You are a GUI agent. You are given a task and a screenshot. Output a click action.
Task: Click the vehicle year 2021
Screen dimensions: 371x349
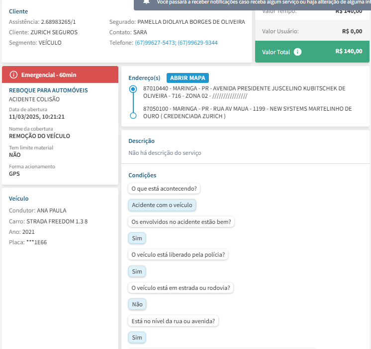click(28, 232)
